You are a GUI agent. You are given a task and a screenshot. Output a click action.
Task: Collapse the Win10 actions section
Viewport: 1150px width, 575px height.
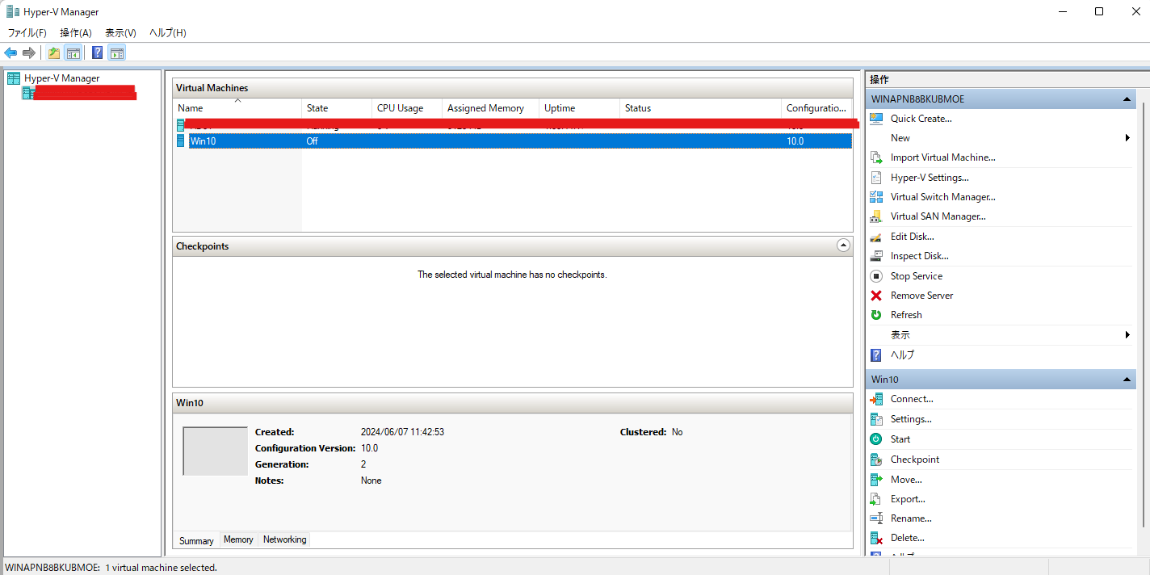click(1127, 380)
